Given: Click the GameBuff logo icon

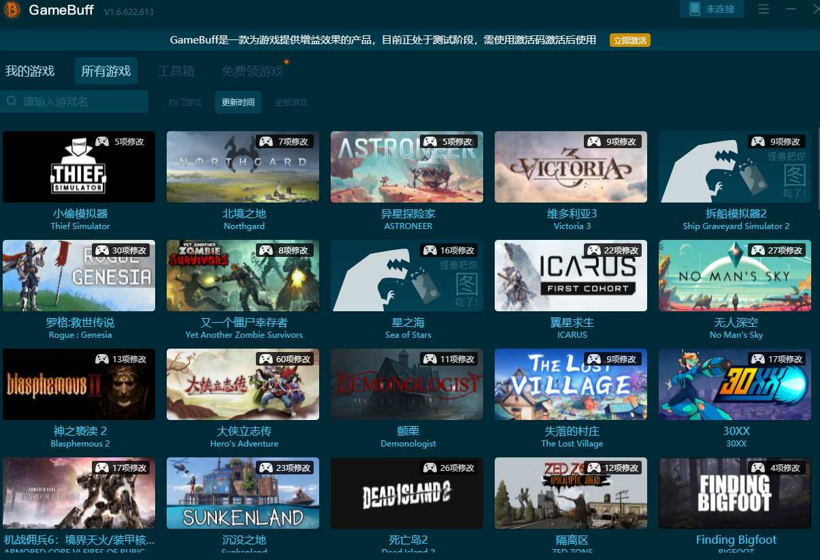Looking at the screenshot, I should click(x=11, y=11).
